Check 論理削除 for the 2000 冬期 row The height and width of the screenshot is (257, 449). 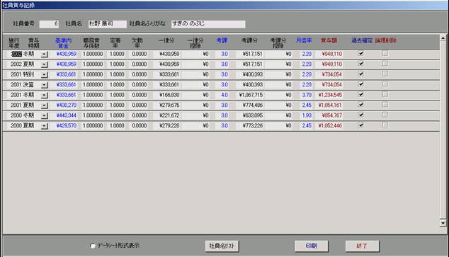(385, 115)
